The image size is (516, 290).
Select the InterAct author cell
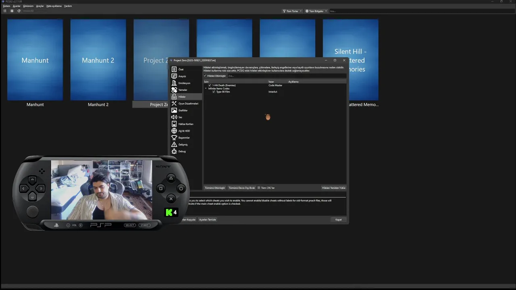[273, 92]
